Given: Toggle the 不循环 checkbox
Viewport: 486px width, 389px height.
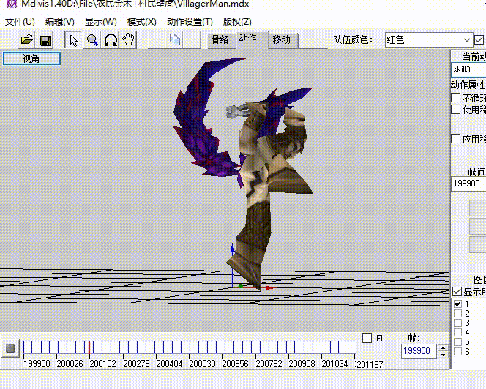Looking at the screenshot, I should [455, 97].
